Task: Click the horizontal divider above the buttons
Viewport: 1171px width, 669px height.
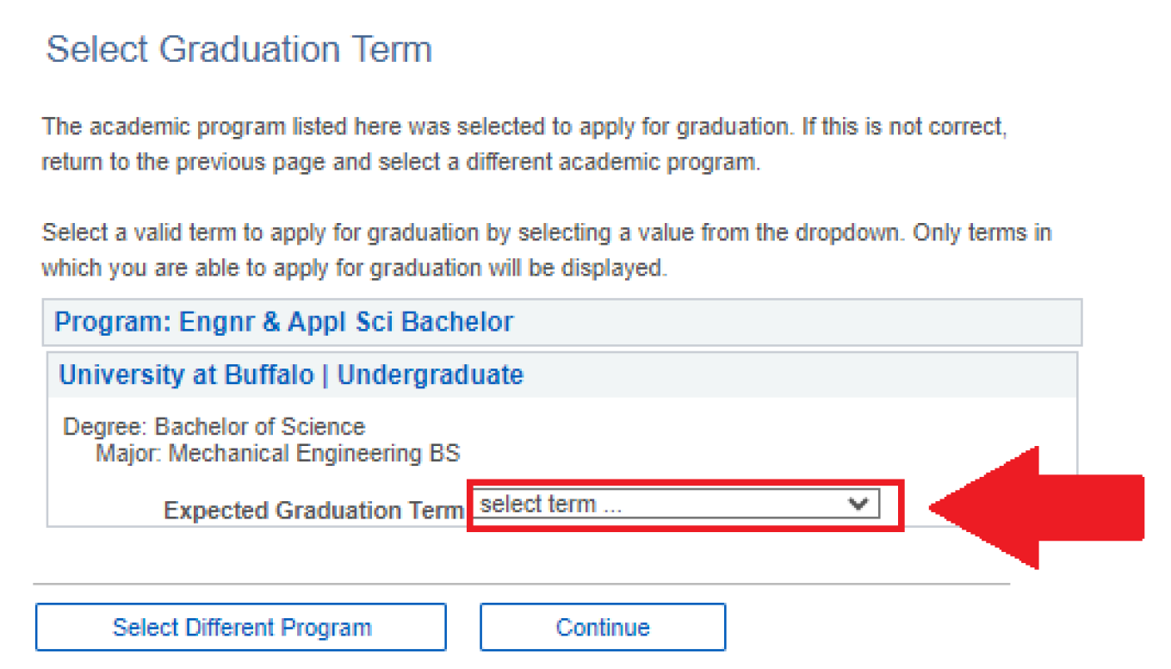Action: click(521, 585)
